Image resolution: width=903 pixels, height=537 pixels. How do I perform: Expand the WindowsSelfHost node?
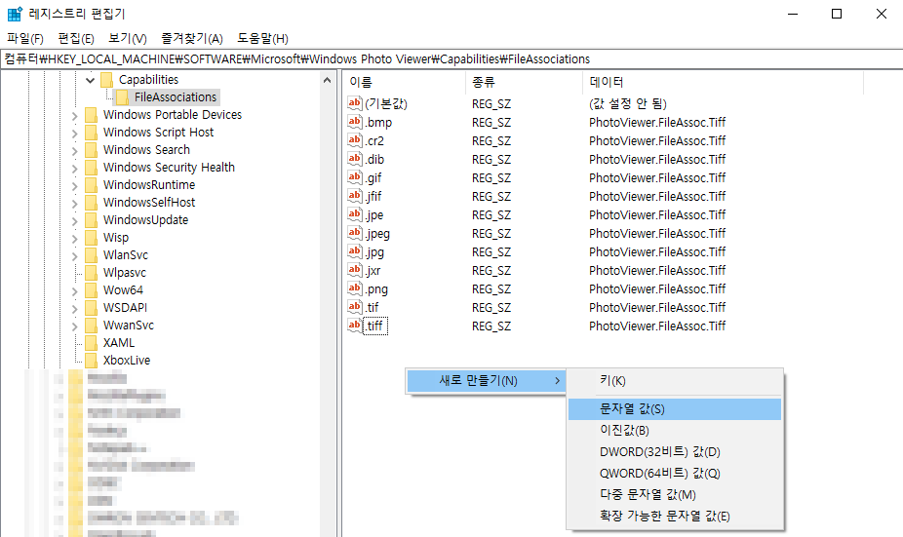[74, 204]
